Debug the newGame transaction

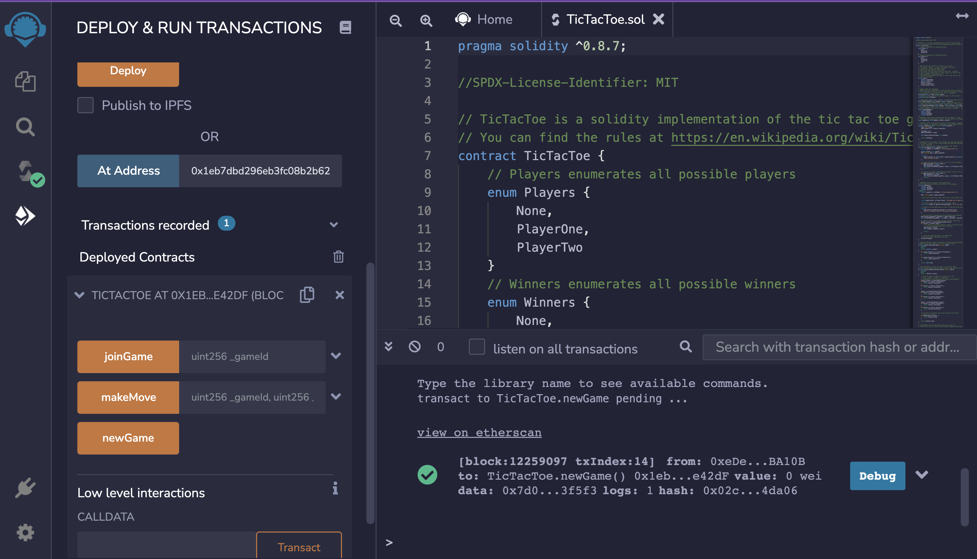[x=878, y=476]
